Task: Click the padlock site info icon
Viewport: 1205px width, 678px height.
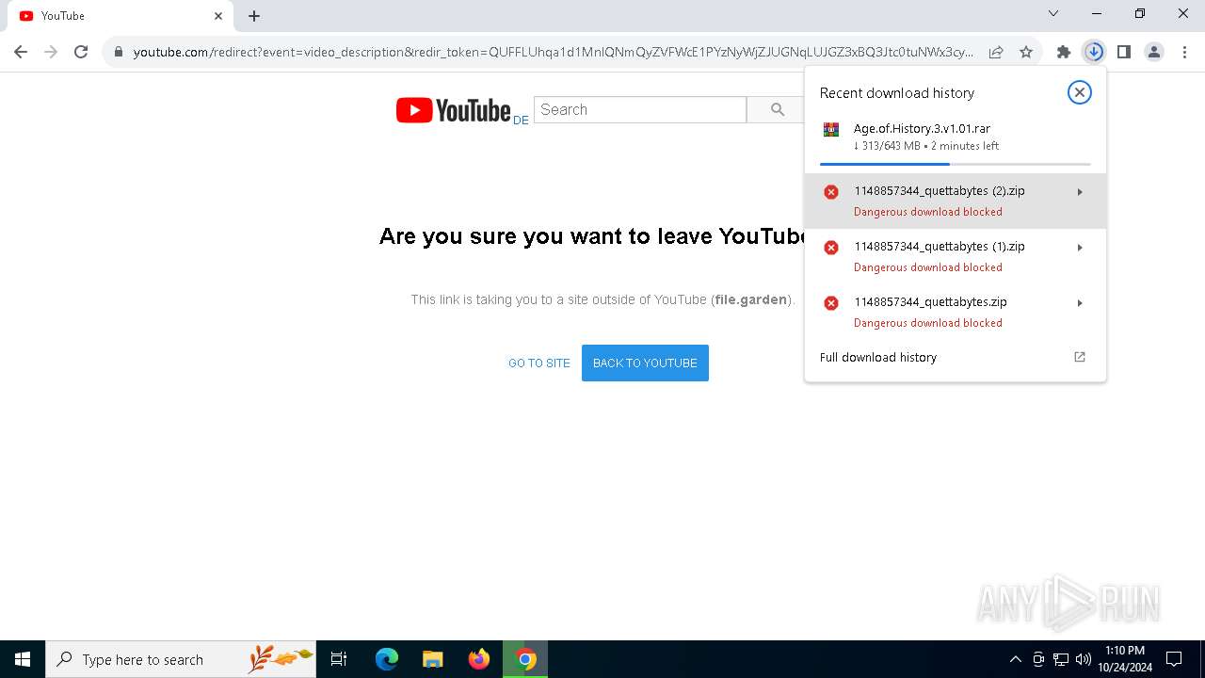Action: (119, 52)
